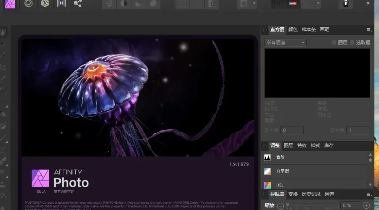Open the 历史记录 history tab
The width and height of the screenshot is (379, 210).
click(311, 194)
